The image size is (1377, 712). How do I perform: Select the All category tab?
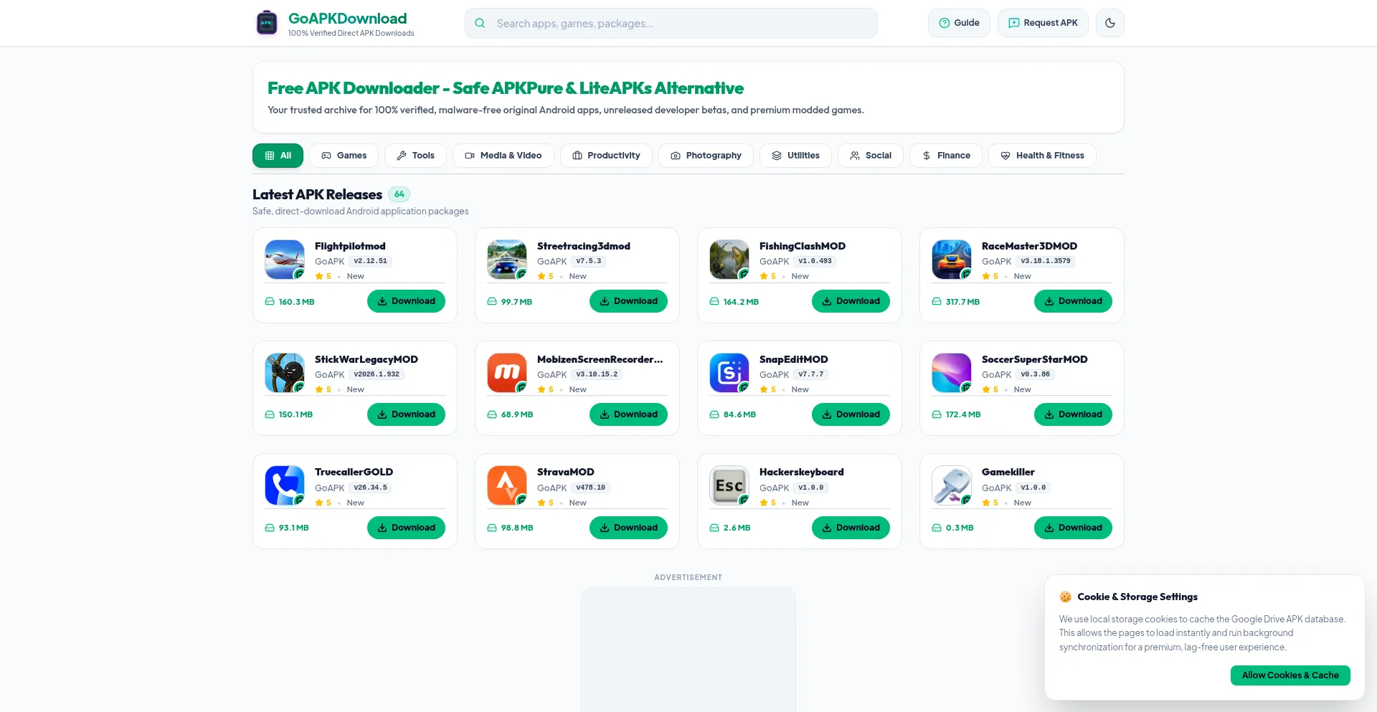click(278, 156)
